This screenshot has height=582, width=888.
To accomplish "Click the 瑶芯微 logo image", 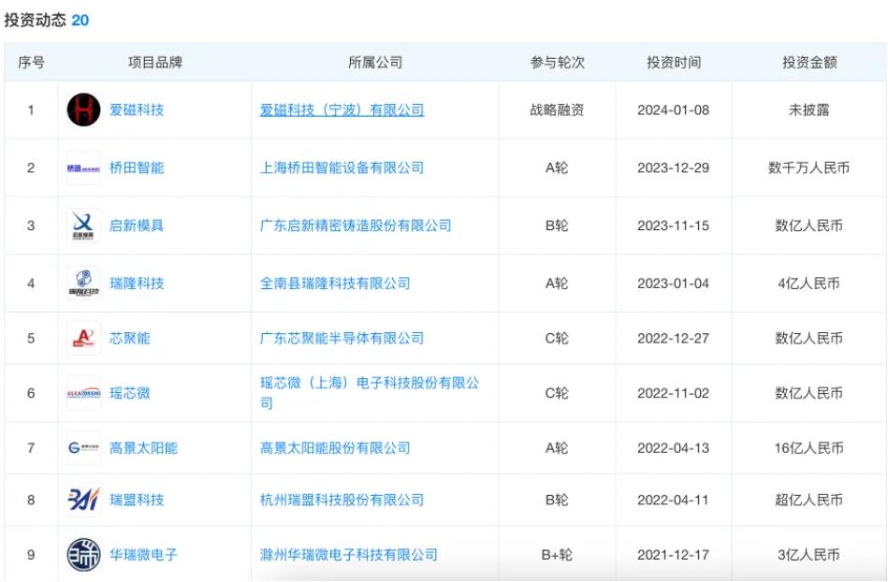I will [84, 393].
